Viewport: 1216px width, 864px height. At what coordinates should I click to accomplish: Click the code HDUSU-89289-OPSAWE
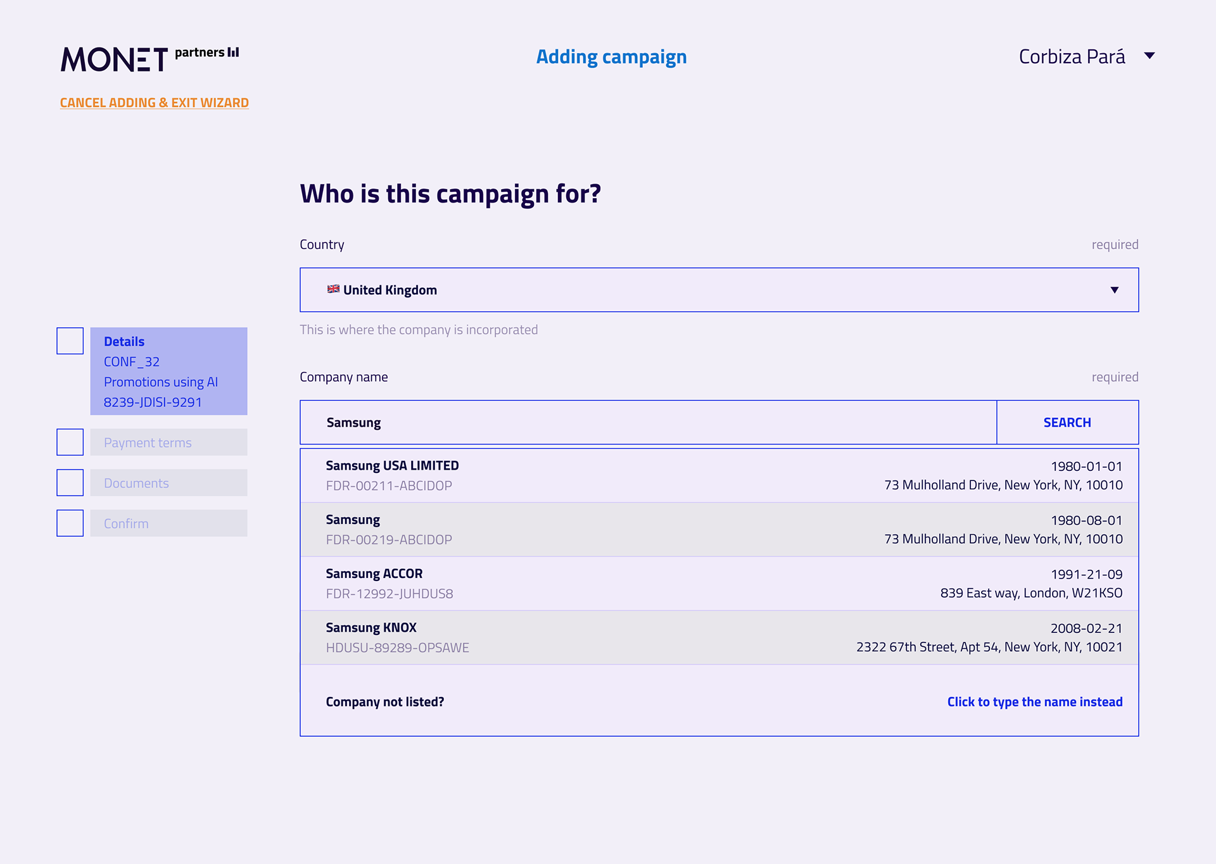click(397, 648)
